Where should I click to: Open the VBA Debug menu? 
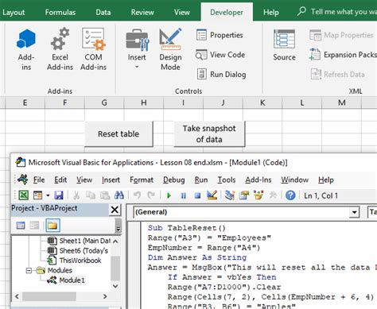coord(174,180)
